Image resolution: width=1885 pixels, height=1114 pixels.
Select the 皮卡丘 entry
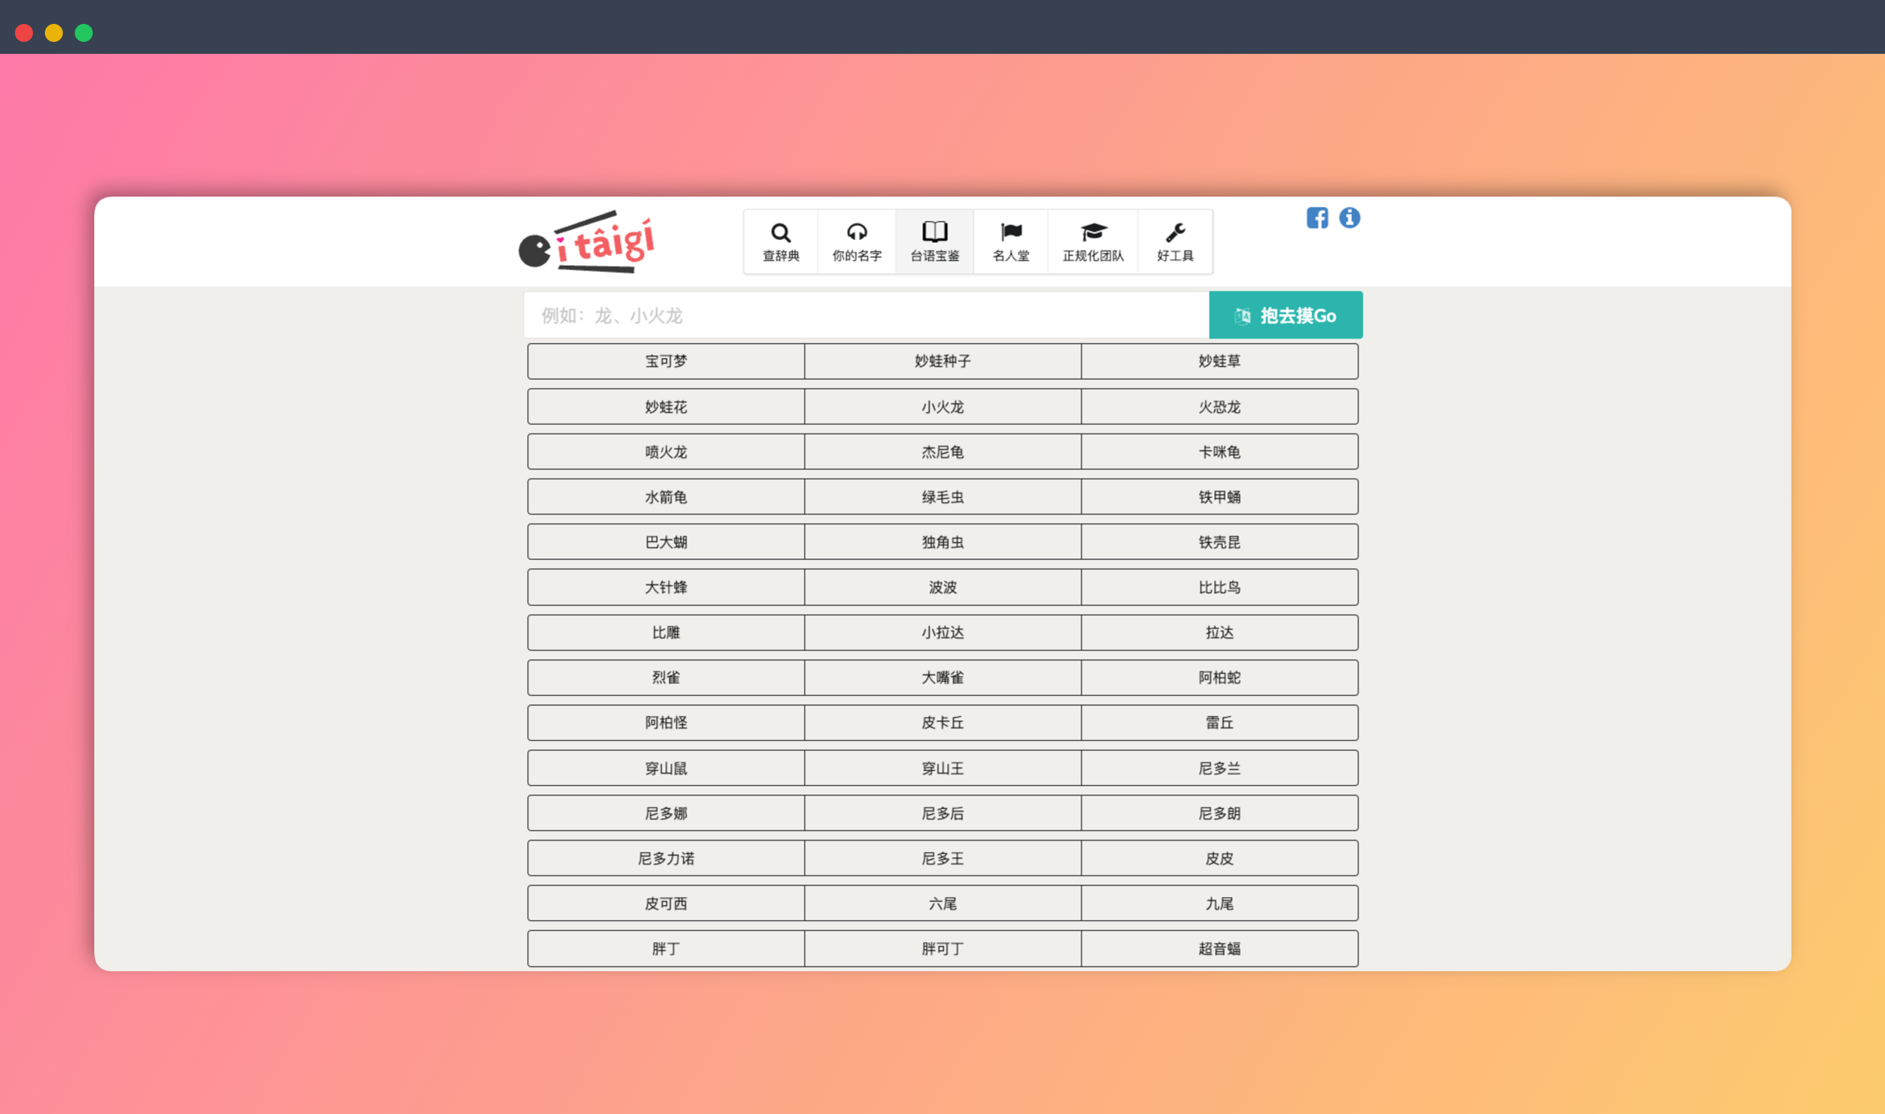click(942, 723)
